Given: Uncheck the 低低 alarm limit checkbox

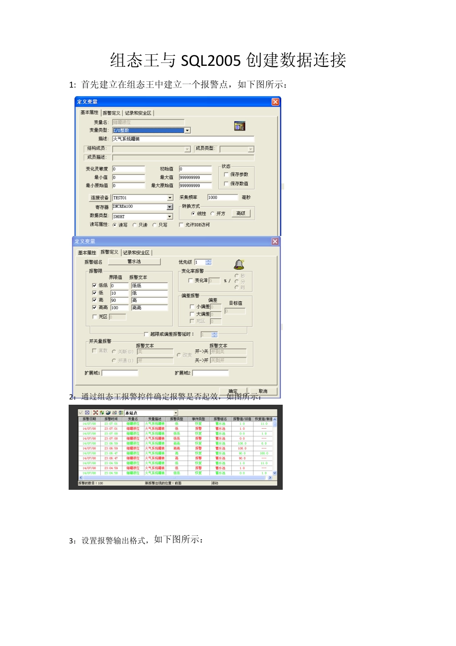Looking at the screenshot, I should click(x=95, y=286).
